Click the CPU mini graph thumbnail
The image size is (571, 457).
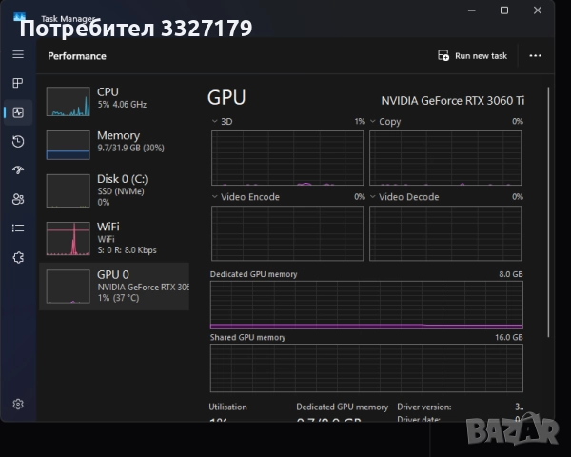point(69,101)
